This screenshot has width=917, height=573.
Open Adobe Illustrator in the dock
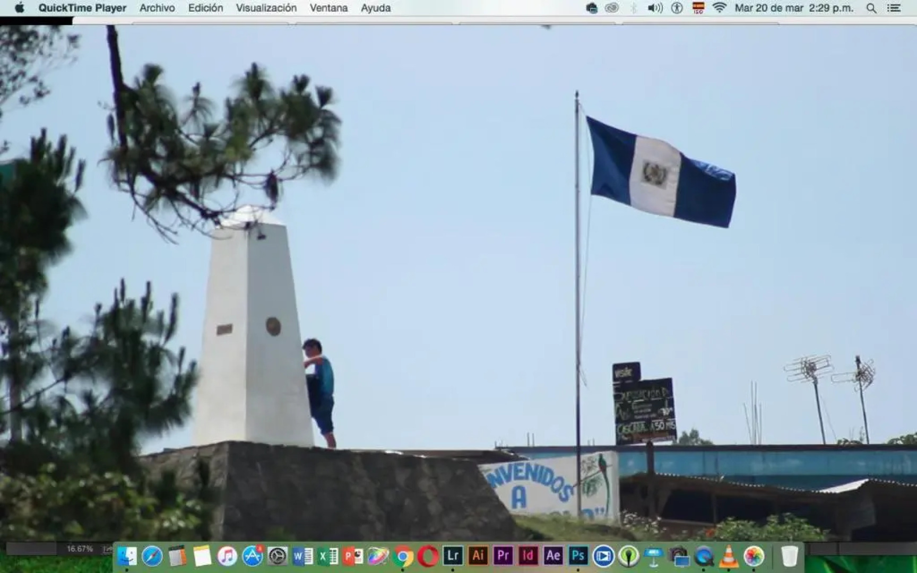(478, 555)
